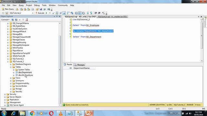Open Google Chrome from the taskbar
Image resolution: width=207 pixels, height=116 pixels.
coord(32,113)
